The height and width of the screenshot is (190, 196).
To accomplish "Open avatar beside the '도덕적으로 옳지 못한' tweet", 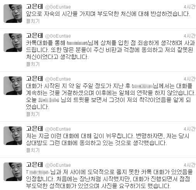I will 13,172.
